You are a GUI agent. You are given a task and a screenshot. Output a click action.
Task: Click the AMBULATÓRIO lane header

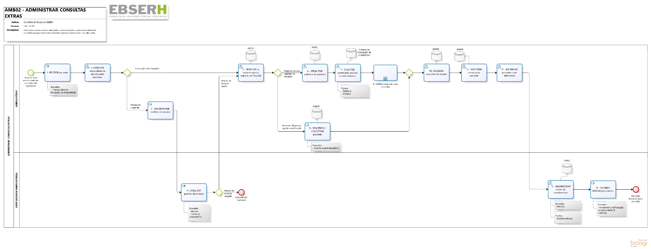click(17, 99)
